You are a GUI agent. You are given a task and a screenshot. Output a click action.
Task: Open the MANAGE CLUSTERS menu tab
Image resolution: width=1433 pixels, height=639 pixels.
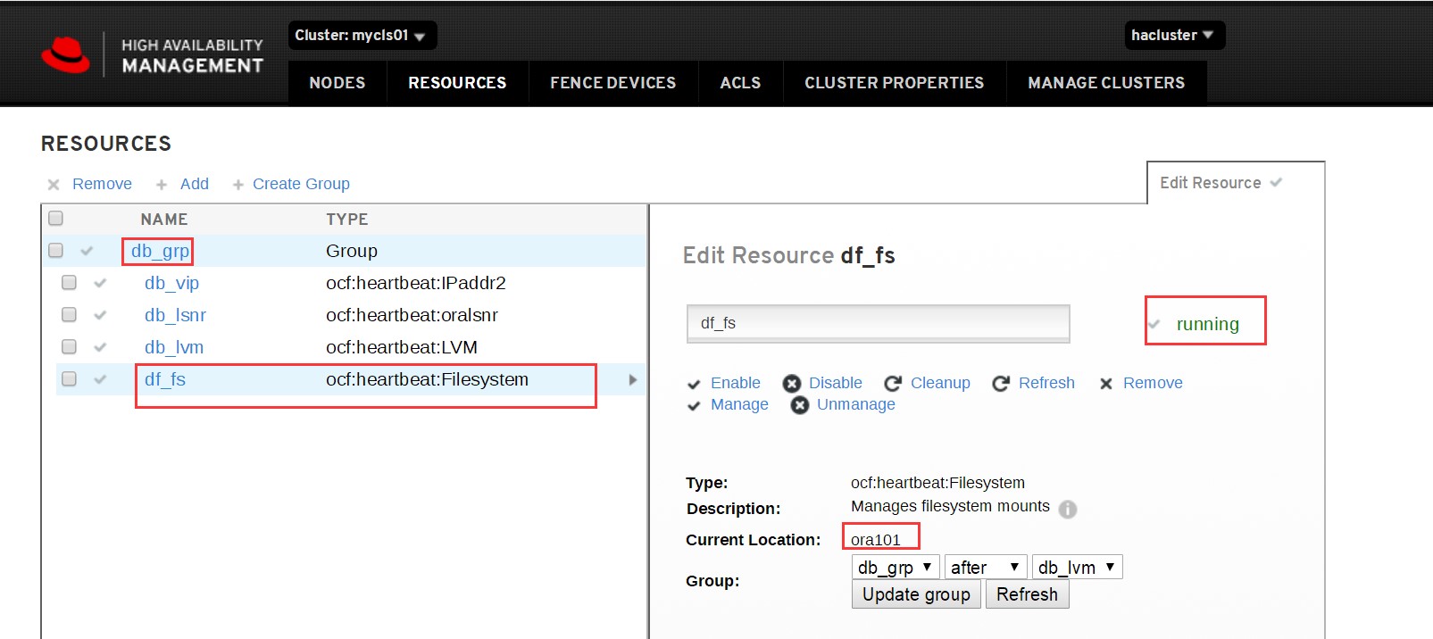pyautogui.click(x=1106, y=83)
